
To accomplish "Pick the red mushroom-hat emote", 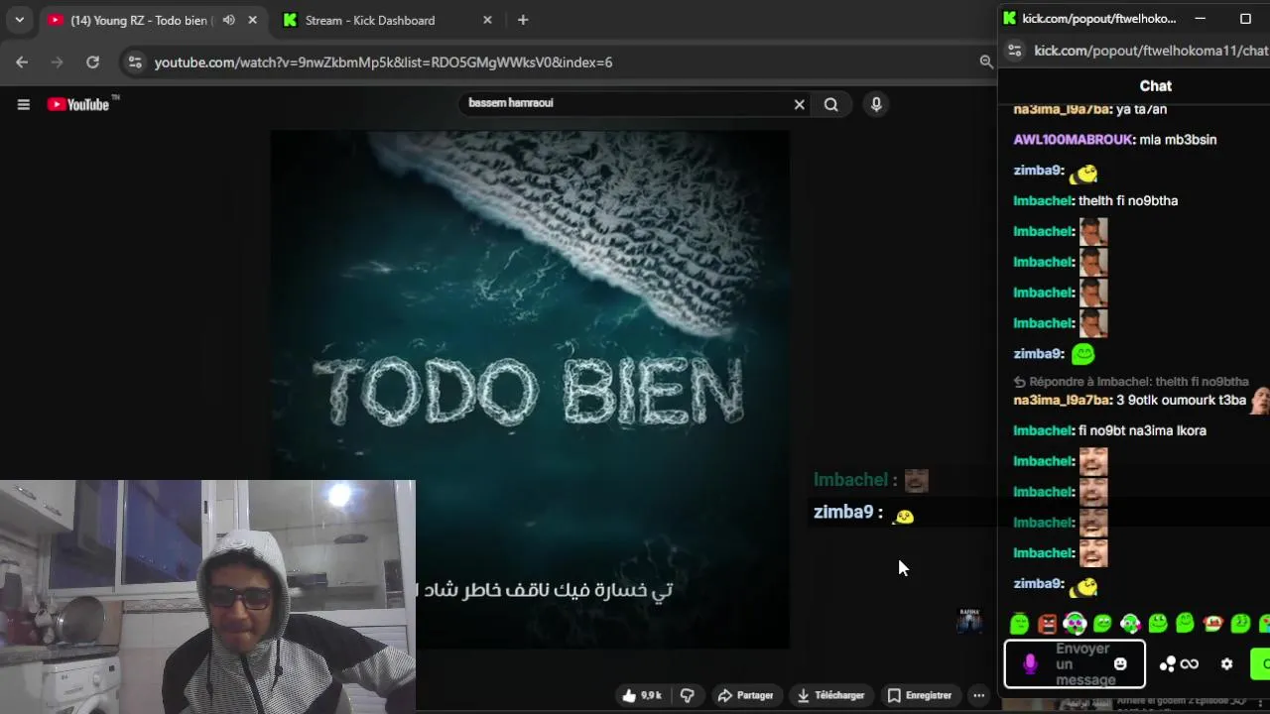I will click(x=1212, y=624).
